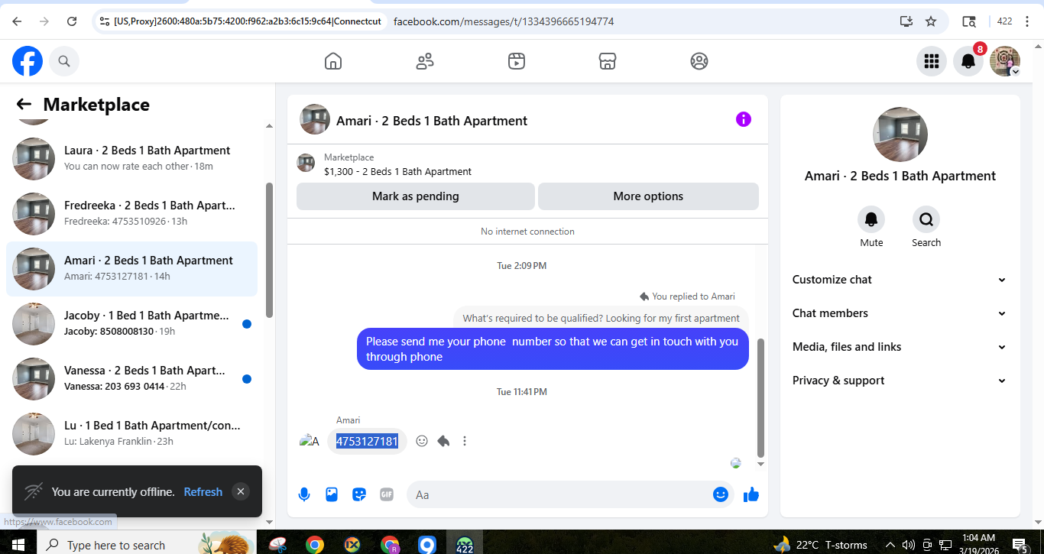Click the quoted "What's required to be qualified" reply
Screen dimensions: 1044x554
(x=601, y=318)
